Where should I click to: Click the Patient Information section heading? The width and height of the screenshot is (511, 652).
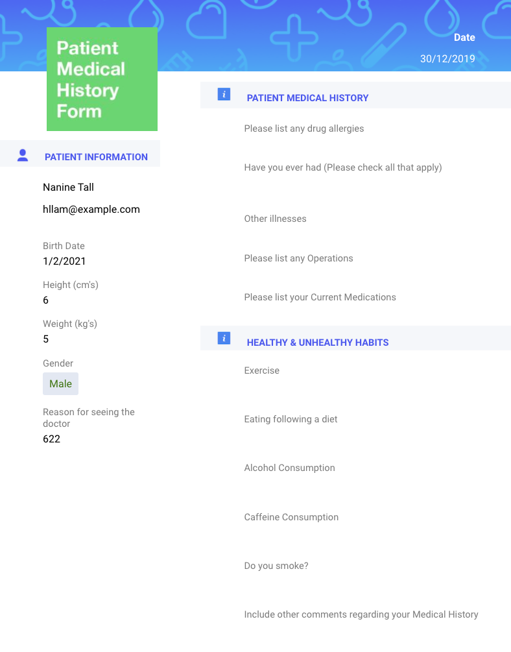click(x=96, y=157)
